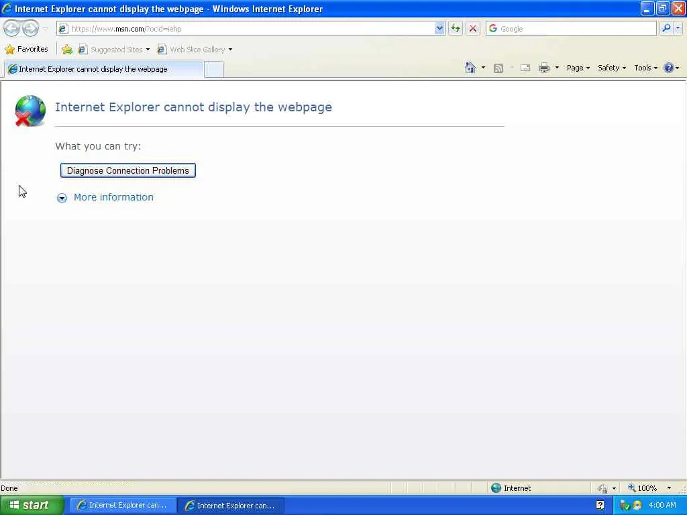Click the Back navigation arrow
The width and height of the screenshot is (687, 515).
(x=11, y=28)
